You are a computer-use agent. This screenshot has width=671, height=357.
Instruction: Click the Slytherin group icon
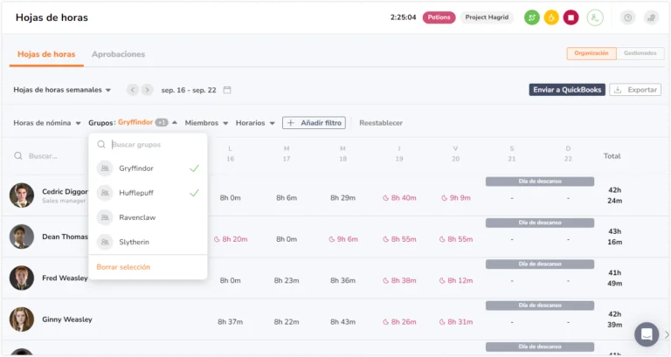coord(105,242)
